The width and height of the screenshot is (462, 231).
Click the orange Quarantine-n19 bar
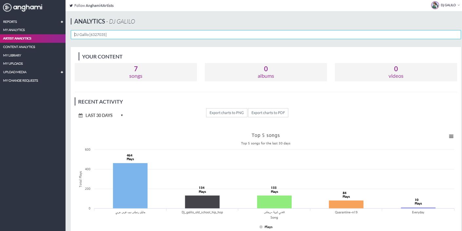[x=346, y=204]
